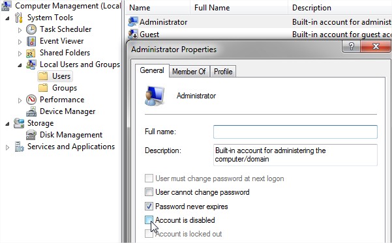392x243 pixels.
Task: Close the Administrator Properties dialog
Action: [x=376, y=46]
